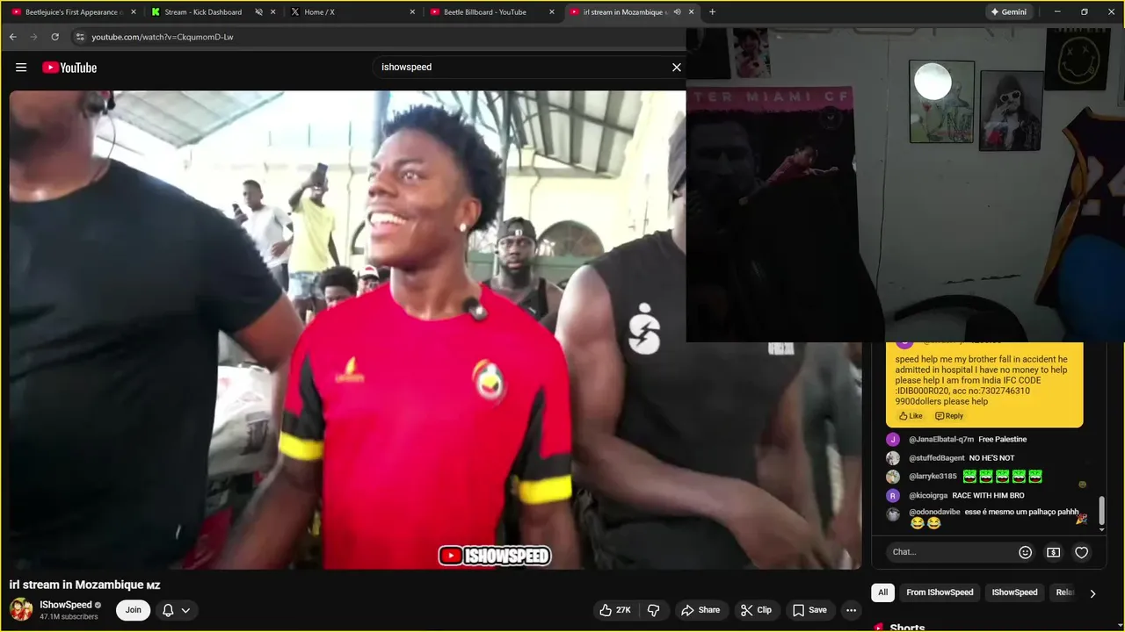
Task: Clear the 'ishowspeed' search box with X
Action: [x=677, y=67]
